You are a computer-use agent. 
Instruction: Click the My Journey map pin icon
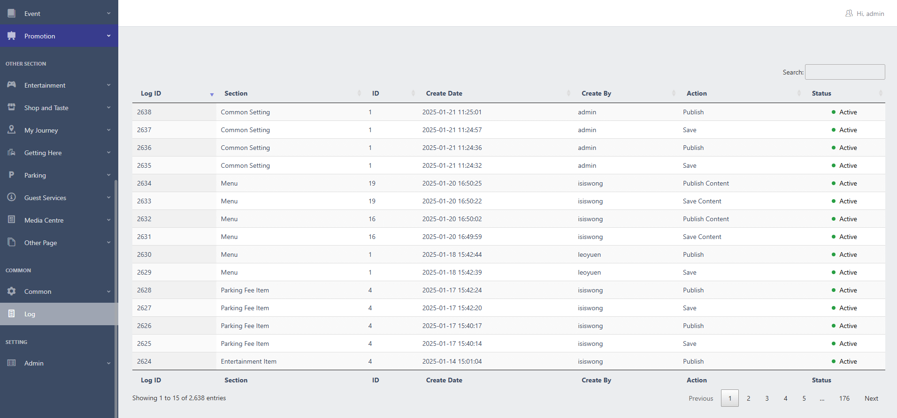point(12,130)
